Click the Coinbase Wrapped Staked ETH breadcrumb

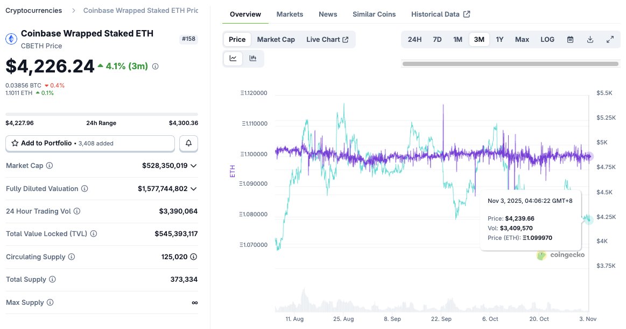click(140, 10)
